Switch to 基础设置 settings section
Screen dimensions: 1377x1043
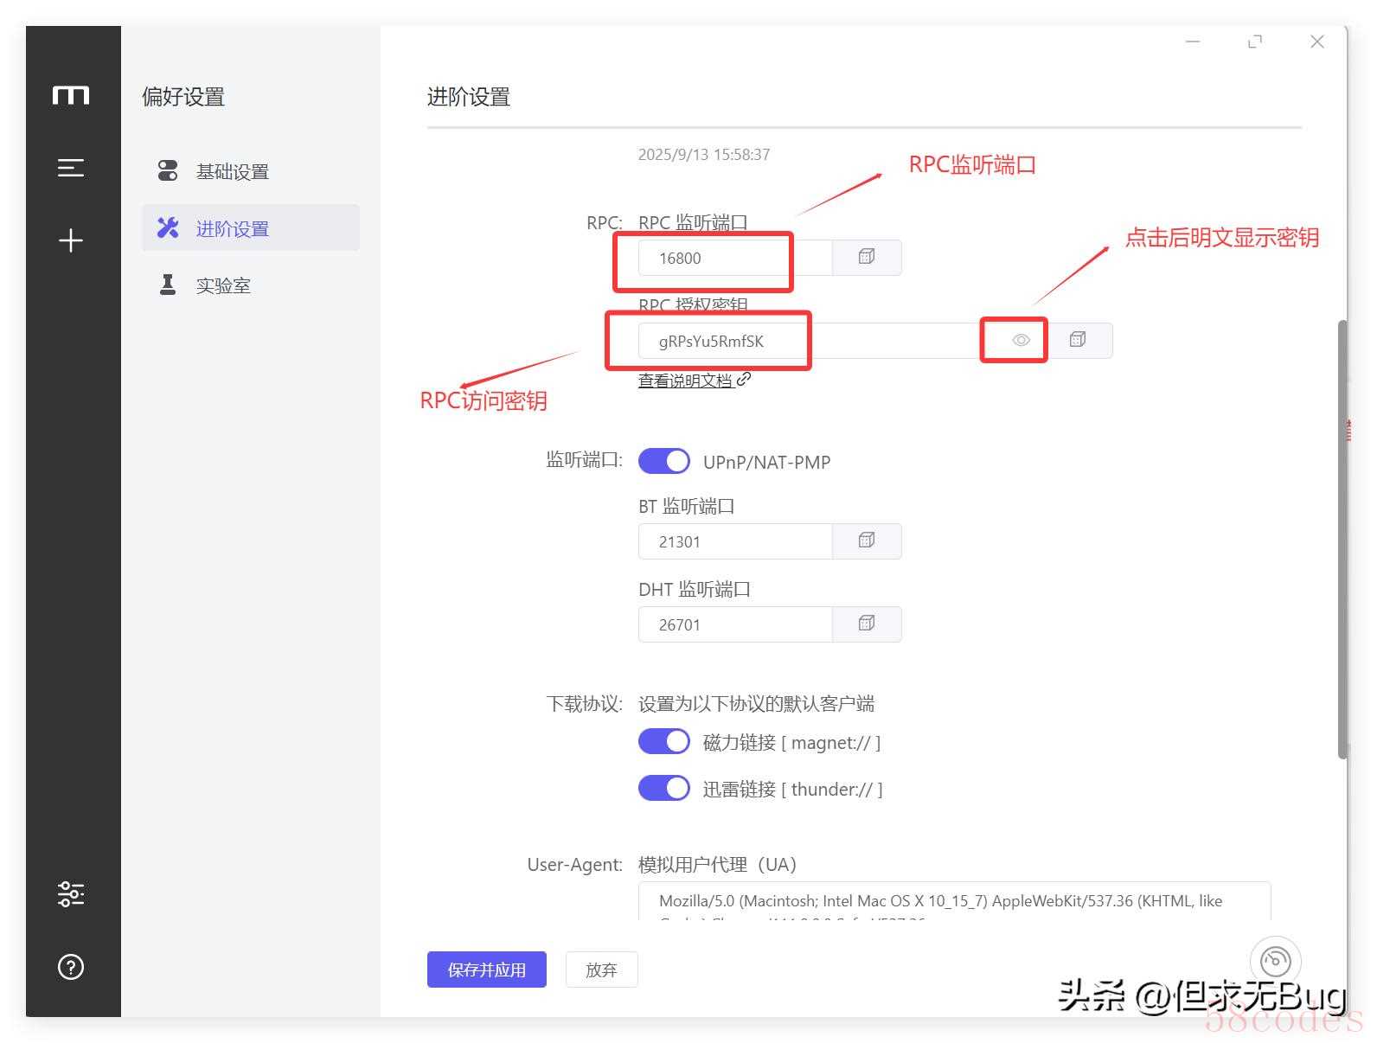(232, 172)
